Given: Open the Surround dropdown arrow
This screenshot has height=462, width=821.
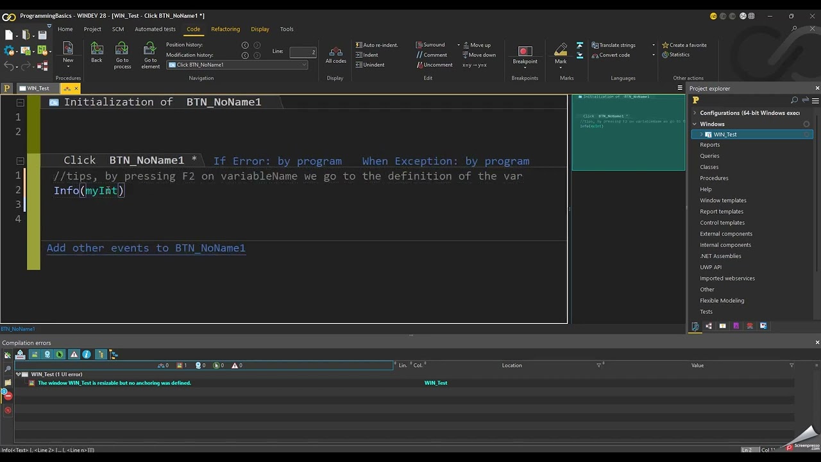Looking at the screenshot, I should pyautogui.click(x=459, y=45).
